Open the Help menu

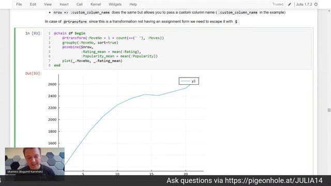coord(133,4)
